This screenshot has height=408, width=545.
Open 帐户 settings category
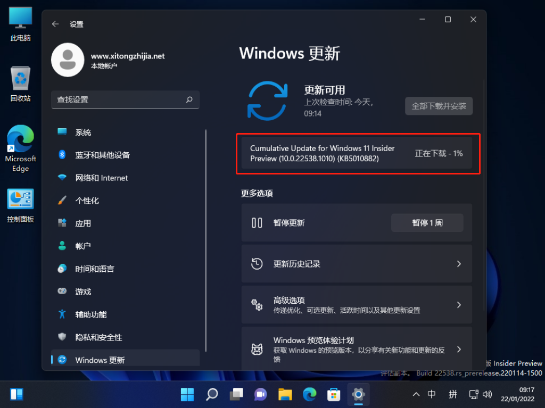coord(126,246)
